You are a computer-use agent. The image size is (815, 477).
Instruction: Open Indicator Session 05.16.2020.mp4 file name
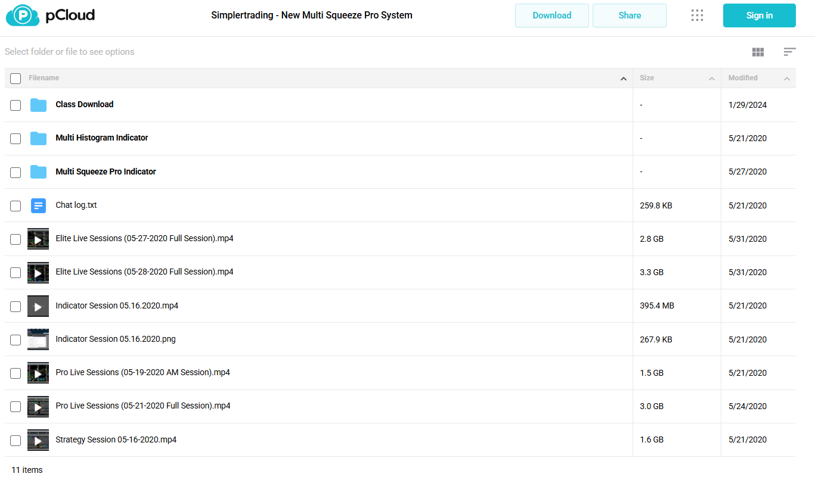[117, 305]
